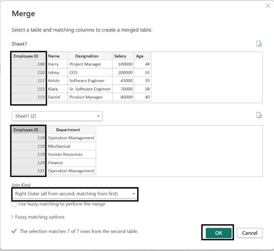
Task: Cancel the merge dialog
Action: (249, 233)
